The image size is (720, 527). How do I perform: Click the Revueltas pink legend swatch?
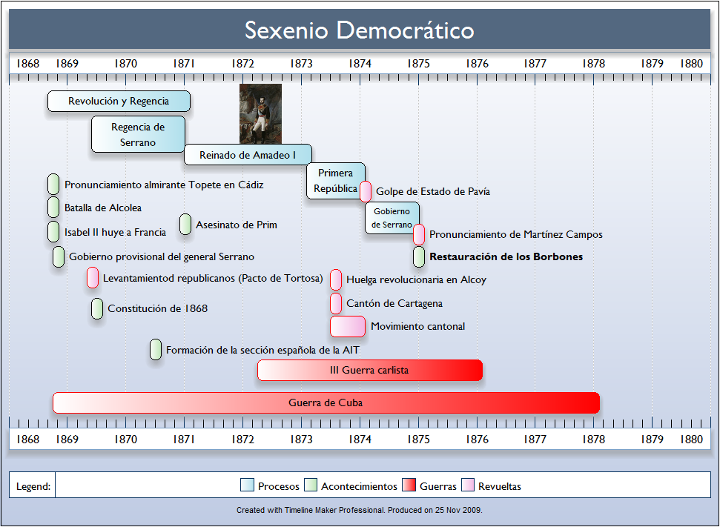tap(467, 485)
